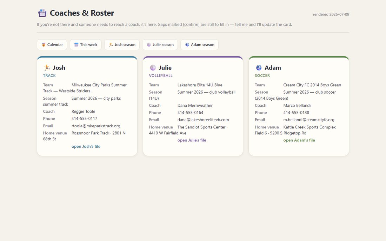Select the Julie card name heading
The image size is (386, 241).
click(165, 67)
